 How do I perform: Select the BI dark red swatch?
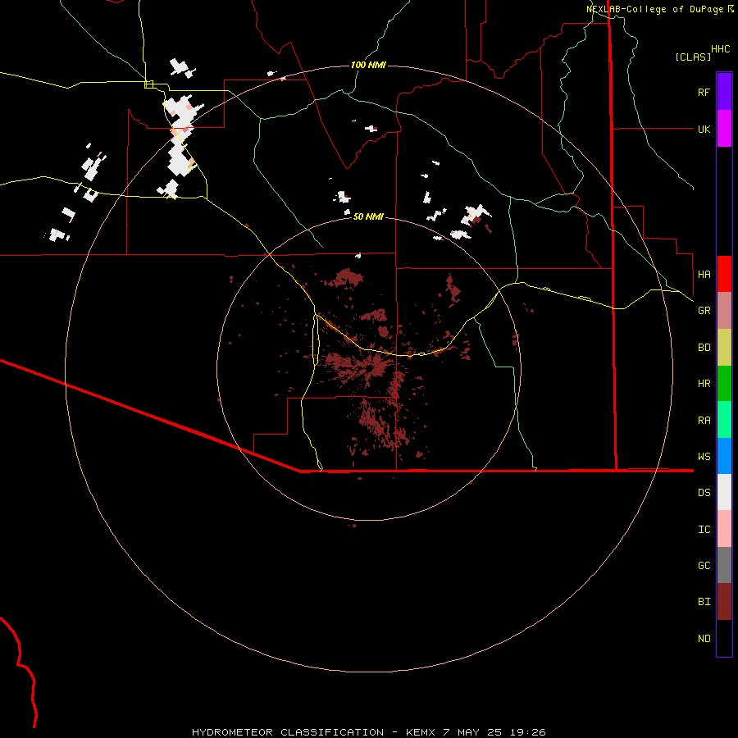click(x=724, y=602)
